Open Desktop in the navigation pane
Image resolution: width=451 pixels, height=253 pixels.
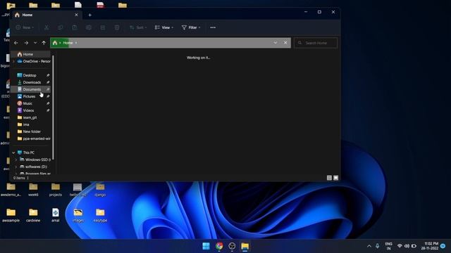click(x=30, y=75)
